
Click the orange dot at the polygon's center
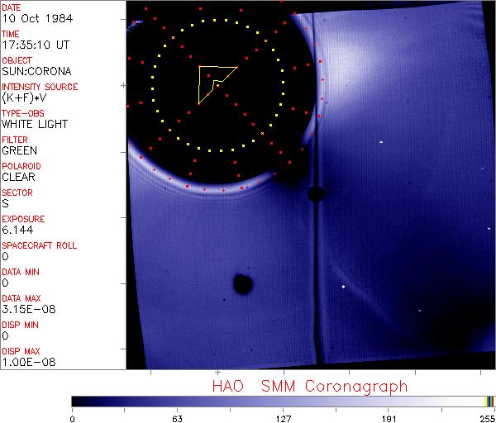(x=218, y=86)
